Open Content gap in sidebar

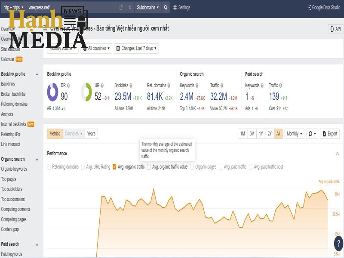point(10,229)
